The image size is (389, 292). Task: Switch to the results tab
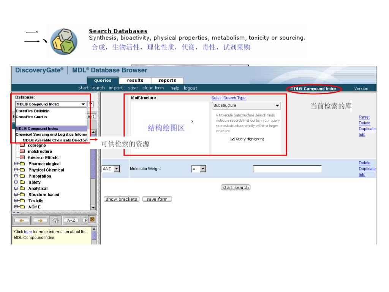(x=135, y=81)
